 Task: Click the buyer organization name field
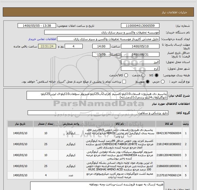click(x=102, y=32)
